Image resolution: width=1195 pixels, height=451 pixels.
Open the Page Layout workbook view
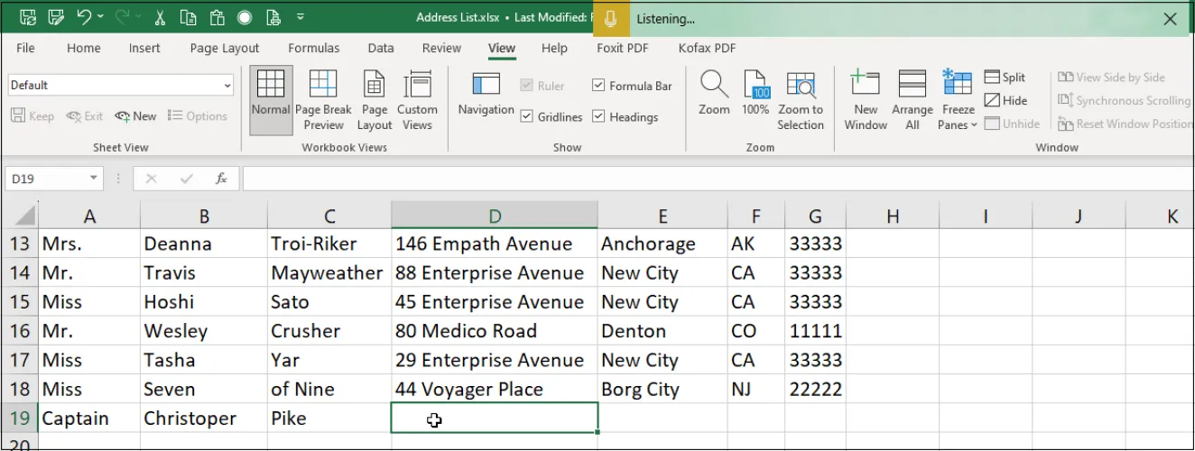tap(374, 100)
